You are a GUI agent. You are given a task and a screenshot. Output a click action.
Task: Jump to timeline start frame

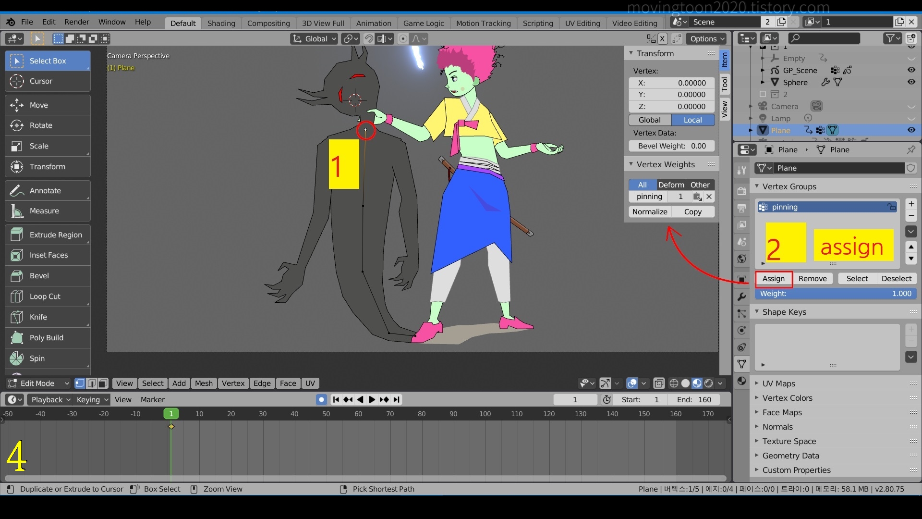[336, 399]
